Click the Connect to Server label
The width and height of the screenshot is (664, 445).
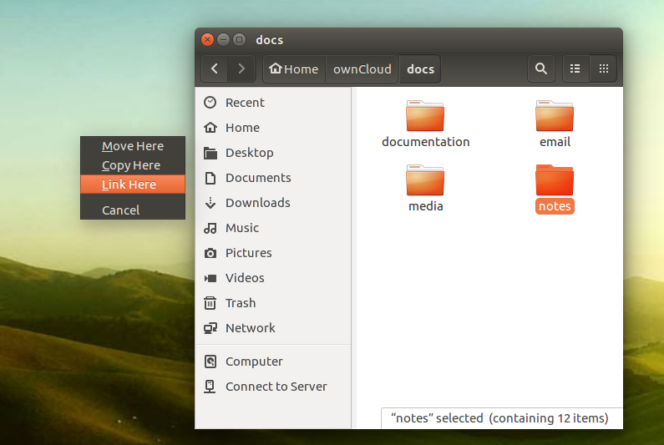tap(276, 387)
